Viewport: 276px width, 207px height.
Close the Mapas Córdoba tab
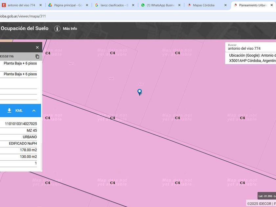click(225, 5)
